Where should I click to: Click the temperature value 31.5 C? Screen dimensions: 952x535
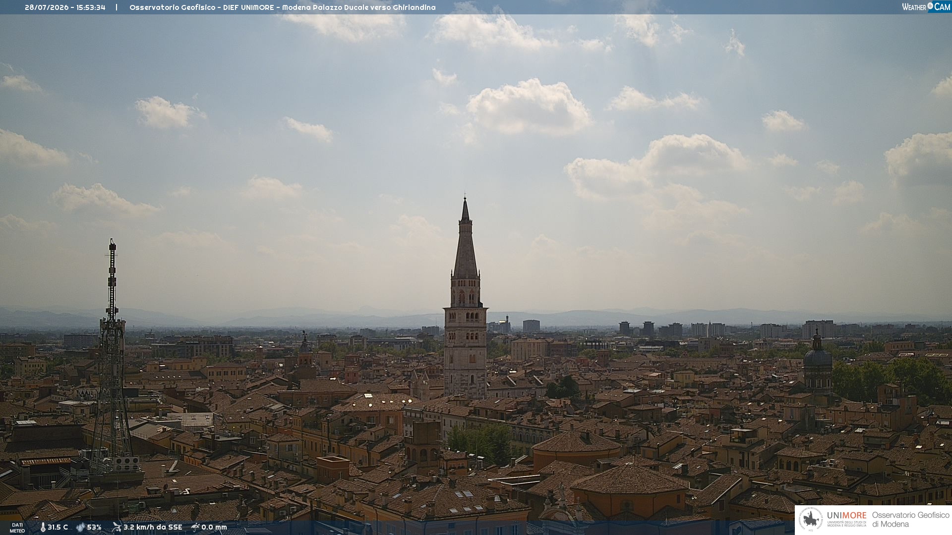tap(58, 528)
